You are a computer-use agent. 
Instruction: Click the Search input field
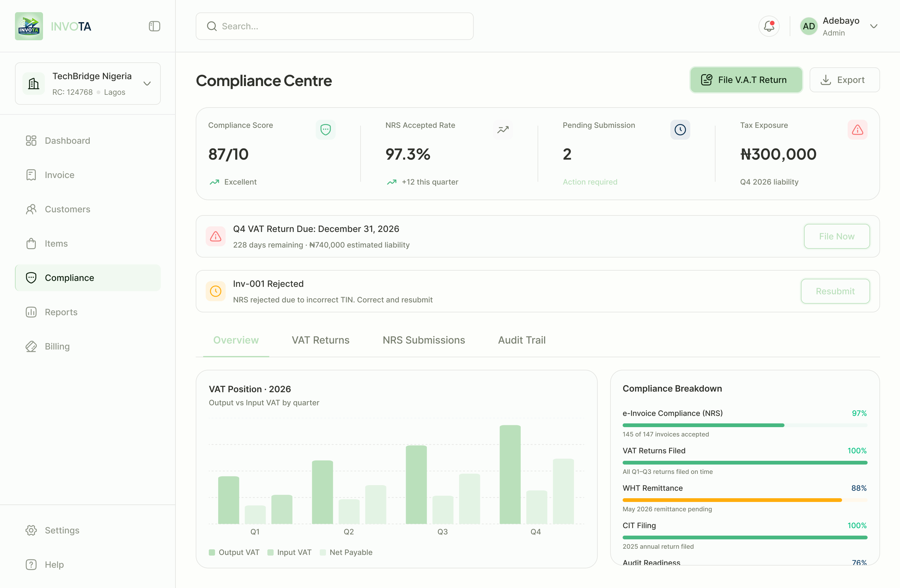(x=334, y=26)
